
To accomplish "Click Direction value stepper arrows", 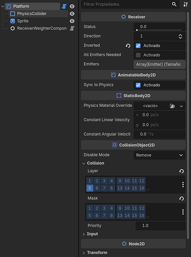I will pos(180,36).
